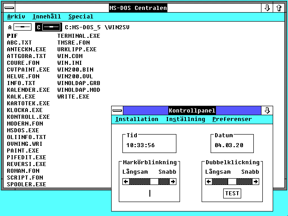Click the path C:MS-DOS_5 \WIN2SV
The image size is (288, 216).
click(x=97, y=27)
